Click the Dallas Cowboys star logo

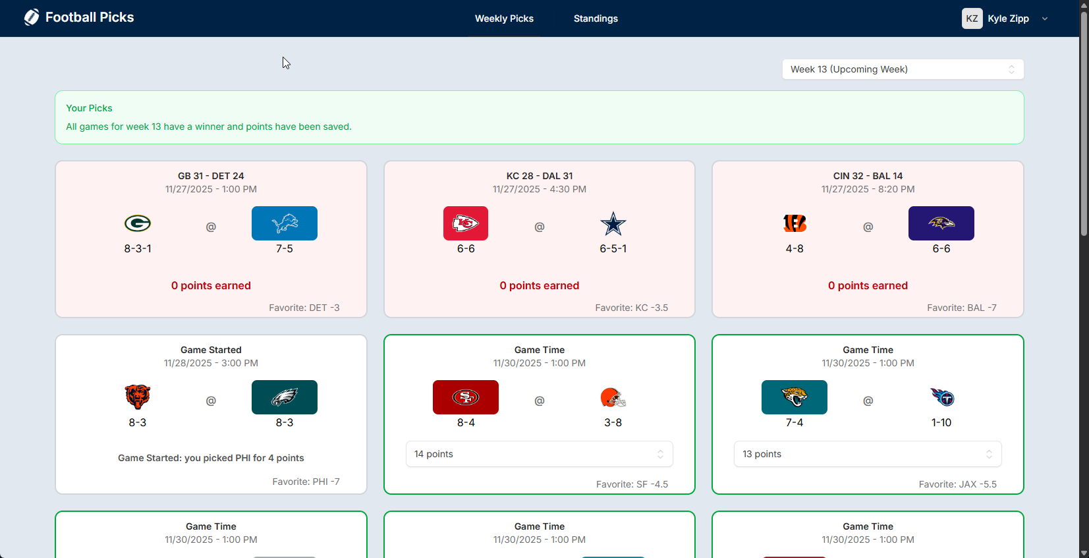pos(613,223)
